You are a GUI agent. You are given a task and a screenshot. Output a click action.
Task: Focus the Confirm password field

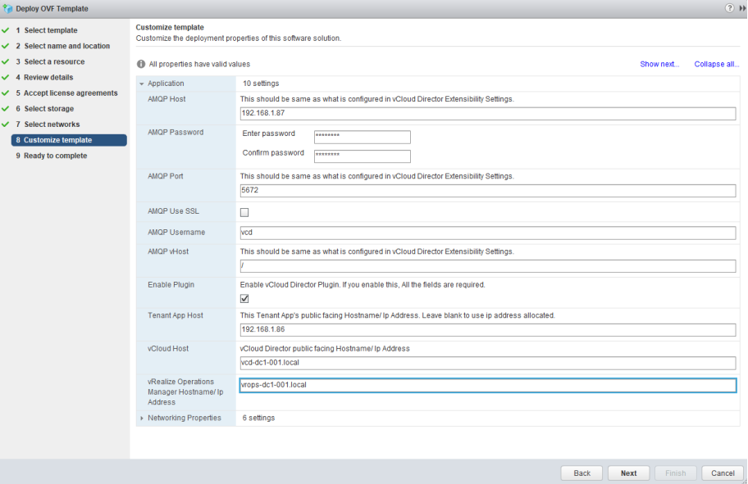pyautogui.click(x=362, y=156)
